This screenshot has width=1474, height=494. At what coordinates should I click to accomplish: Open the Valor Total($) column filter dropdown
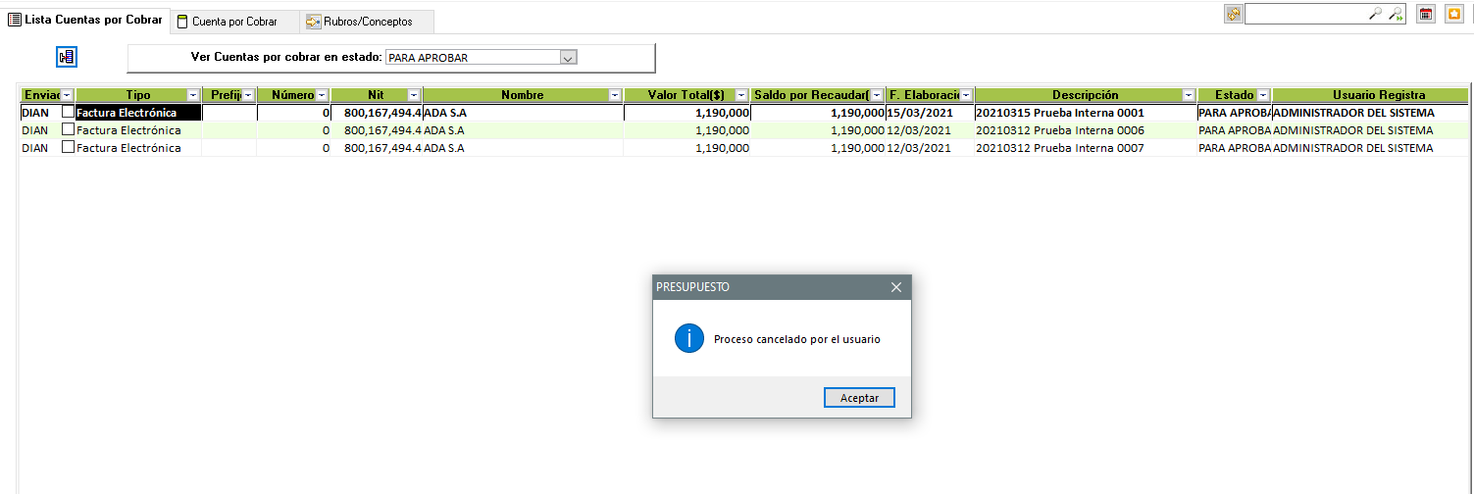point(742,95)
